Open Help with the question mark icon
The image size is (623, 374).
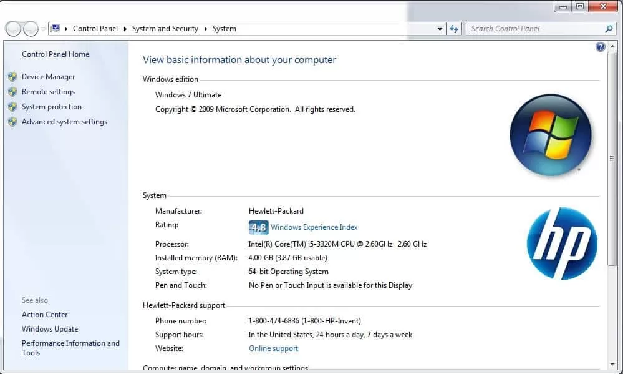coord(601,47)
